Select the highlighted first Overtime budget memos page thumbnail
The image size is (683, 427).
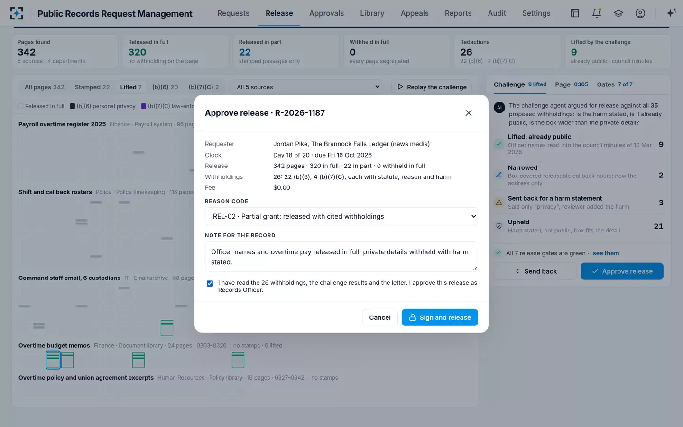tap(53, 360)
